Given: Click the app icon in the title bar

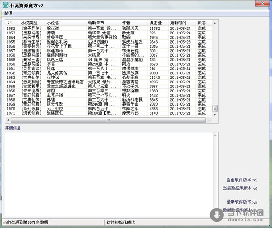Looking at the screenshot, I should (x=5, y=5).
